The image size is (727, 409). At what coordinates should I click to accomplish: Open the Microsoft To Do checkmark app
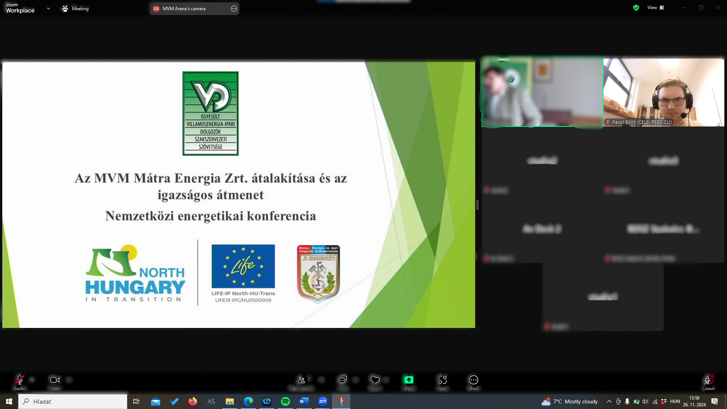[174, 401]
